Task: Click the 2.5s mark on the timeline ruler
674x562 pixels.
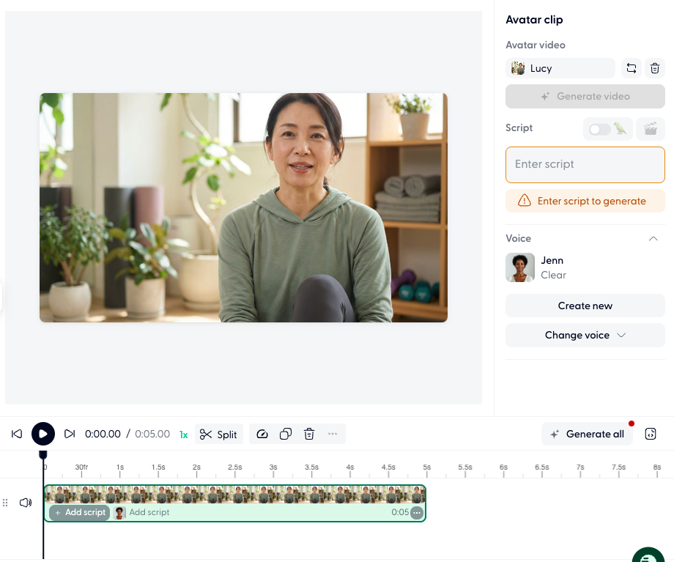Action: tap(234, 467)
